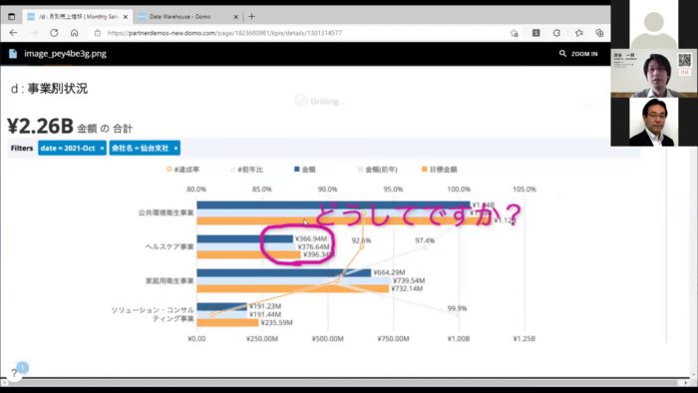The height and width of the screenshot is (393, 698).
Task: Open a new browser tab
Action: pos(251,17)
